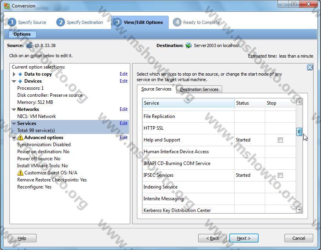
Task: Click the step 2 number circle
Action: (x=60, y=22)
